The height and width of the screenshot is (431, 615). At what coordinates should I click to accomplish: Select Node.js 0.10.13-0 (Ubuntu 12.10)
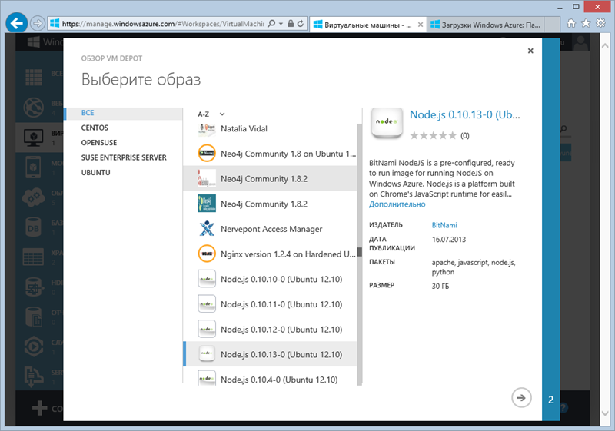click(x=271, y=354)
